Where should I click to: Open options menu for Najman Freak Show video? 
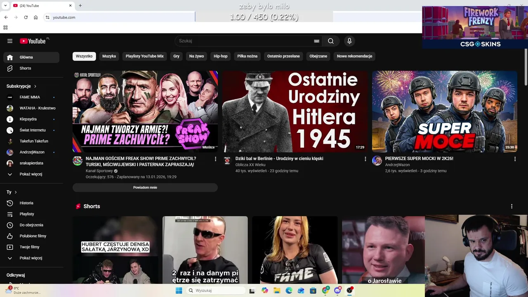tap(215, 159)
